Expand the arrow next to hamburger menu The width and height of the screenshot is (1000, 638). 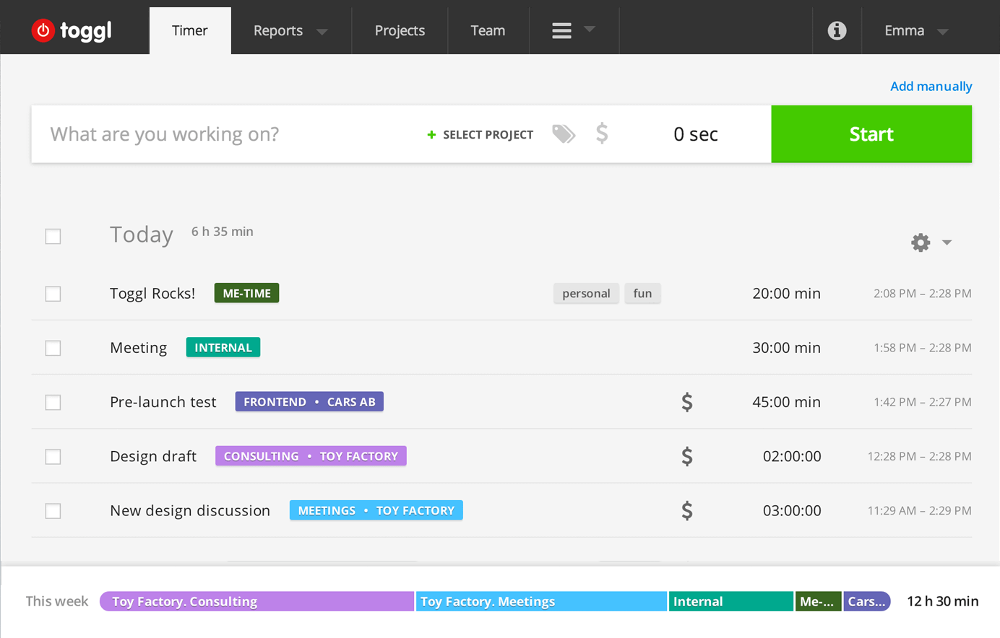590,30
